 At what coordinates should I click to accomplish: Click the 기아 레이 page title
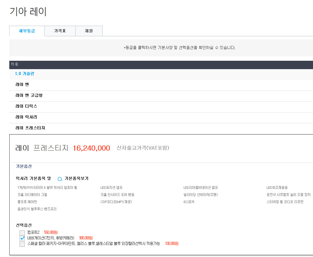pos(28,11)
